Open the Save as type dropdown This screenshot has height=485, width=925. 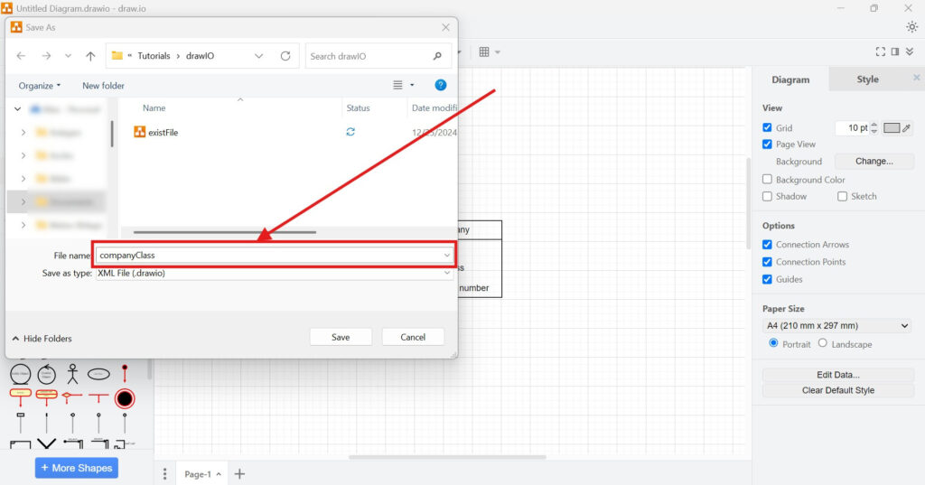click(x=275, y=273)
